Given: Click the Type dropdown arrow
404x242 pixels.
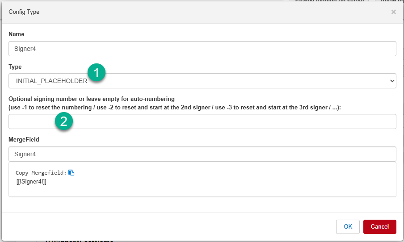Looking at the screenshot, I should pyautogui.click(x=392, y=81).
